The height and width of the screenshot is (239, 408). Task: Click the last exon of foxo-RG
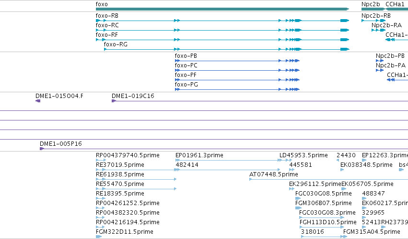[345, 49]
